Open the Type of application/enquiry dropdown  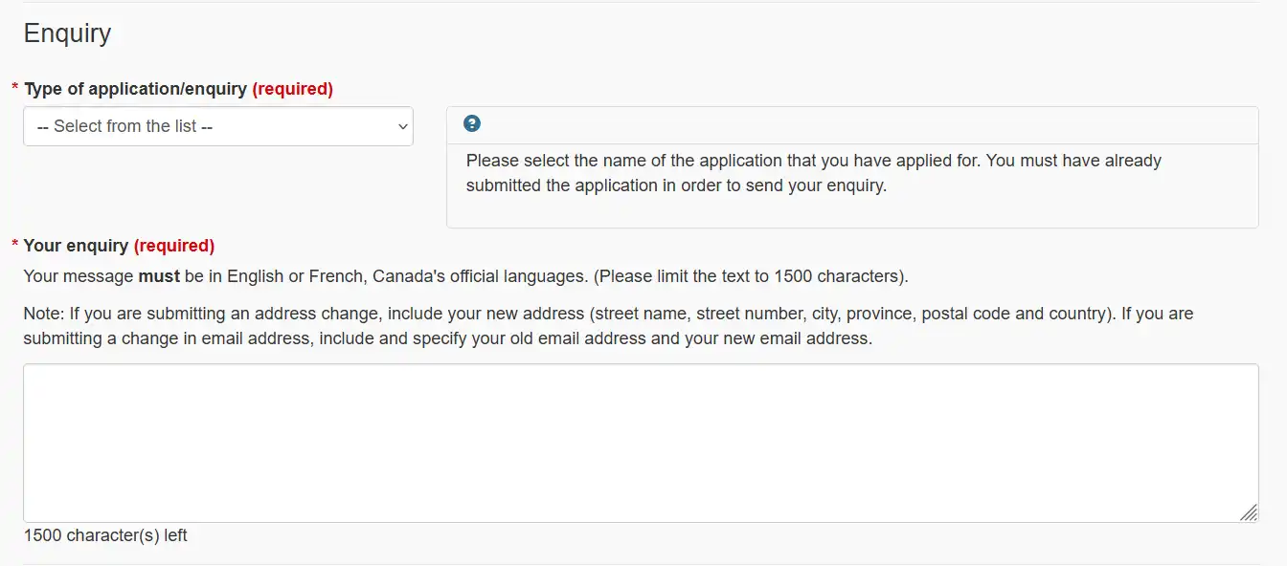pyautogui.click(x=218, y=126)
